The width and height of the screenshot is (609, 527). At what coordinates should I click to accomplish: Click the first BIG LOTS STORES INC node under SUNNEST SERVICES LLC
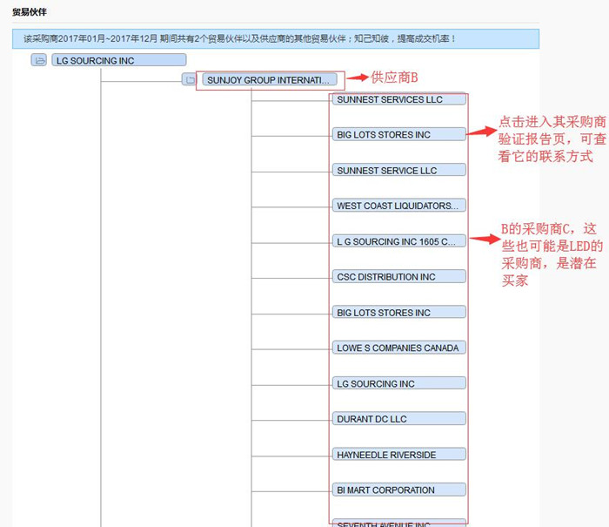[399, 134]
